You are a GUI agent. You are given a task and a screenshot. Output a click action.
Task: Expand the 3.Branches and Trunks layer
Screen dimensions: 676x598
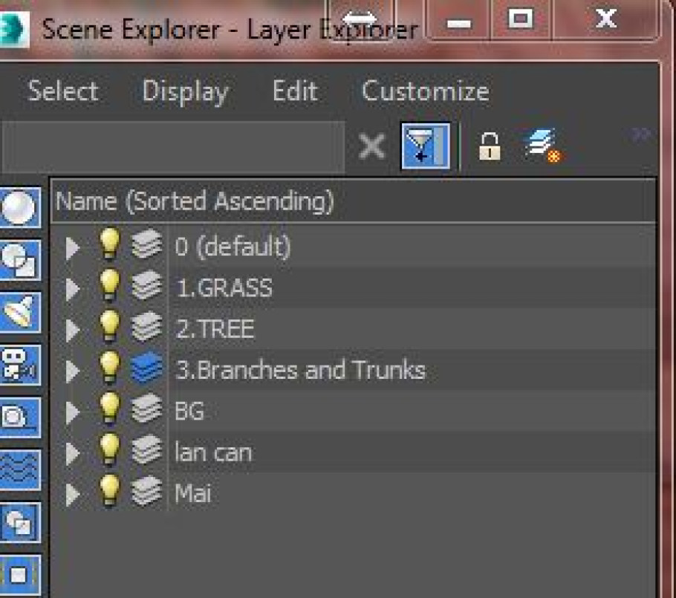tap(72, 370)
